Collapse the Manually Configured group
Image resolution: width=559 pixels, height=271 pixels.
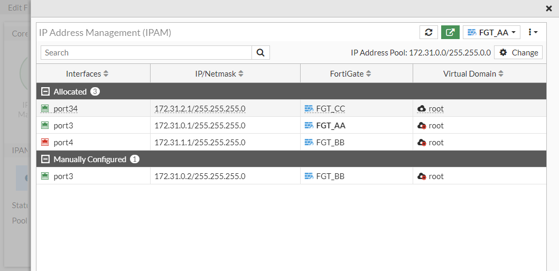[45, 159]
